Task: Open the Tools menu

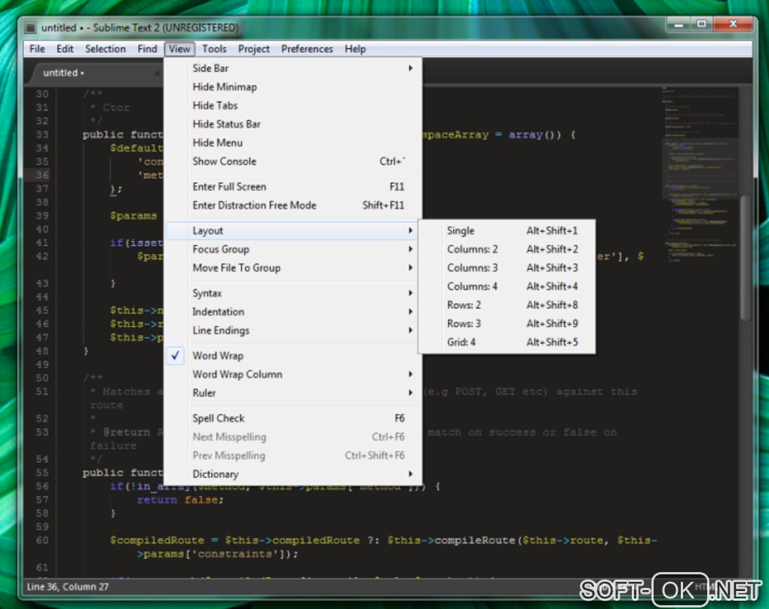Action: (x=214, y=49)
